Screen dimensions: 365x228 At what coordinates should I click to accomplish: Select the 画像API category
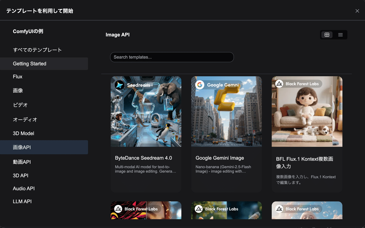coord(44,147)
